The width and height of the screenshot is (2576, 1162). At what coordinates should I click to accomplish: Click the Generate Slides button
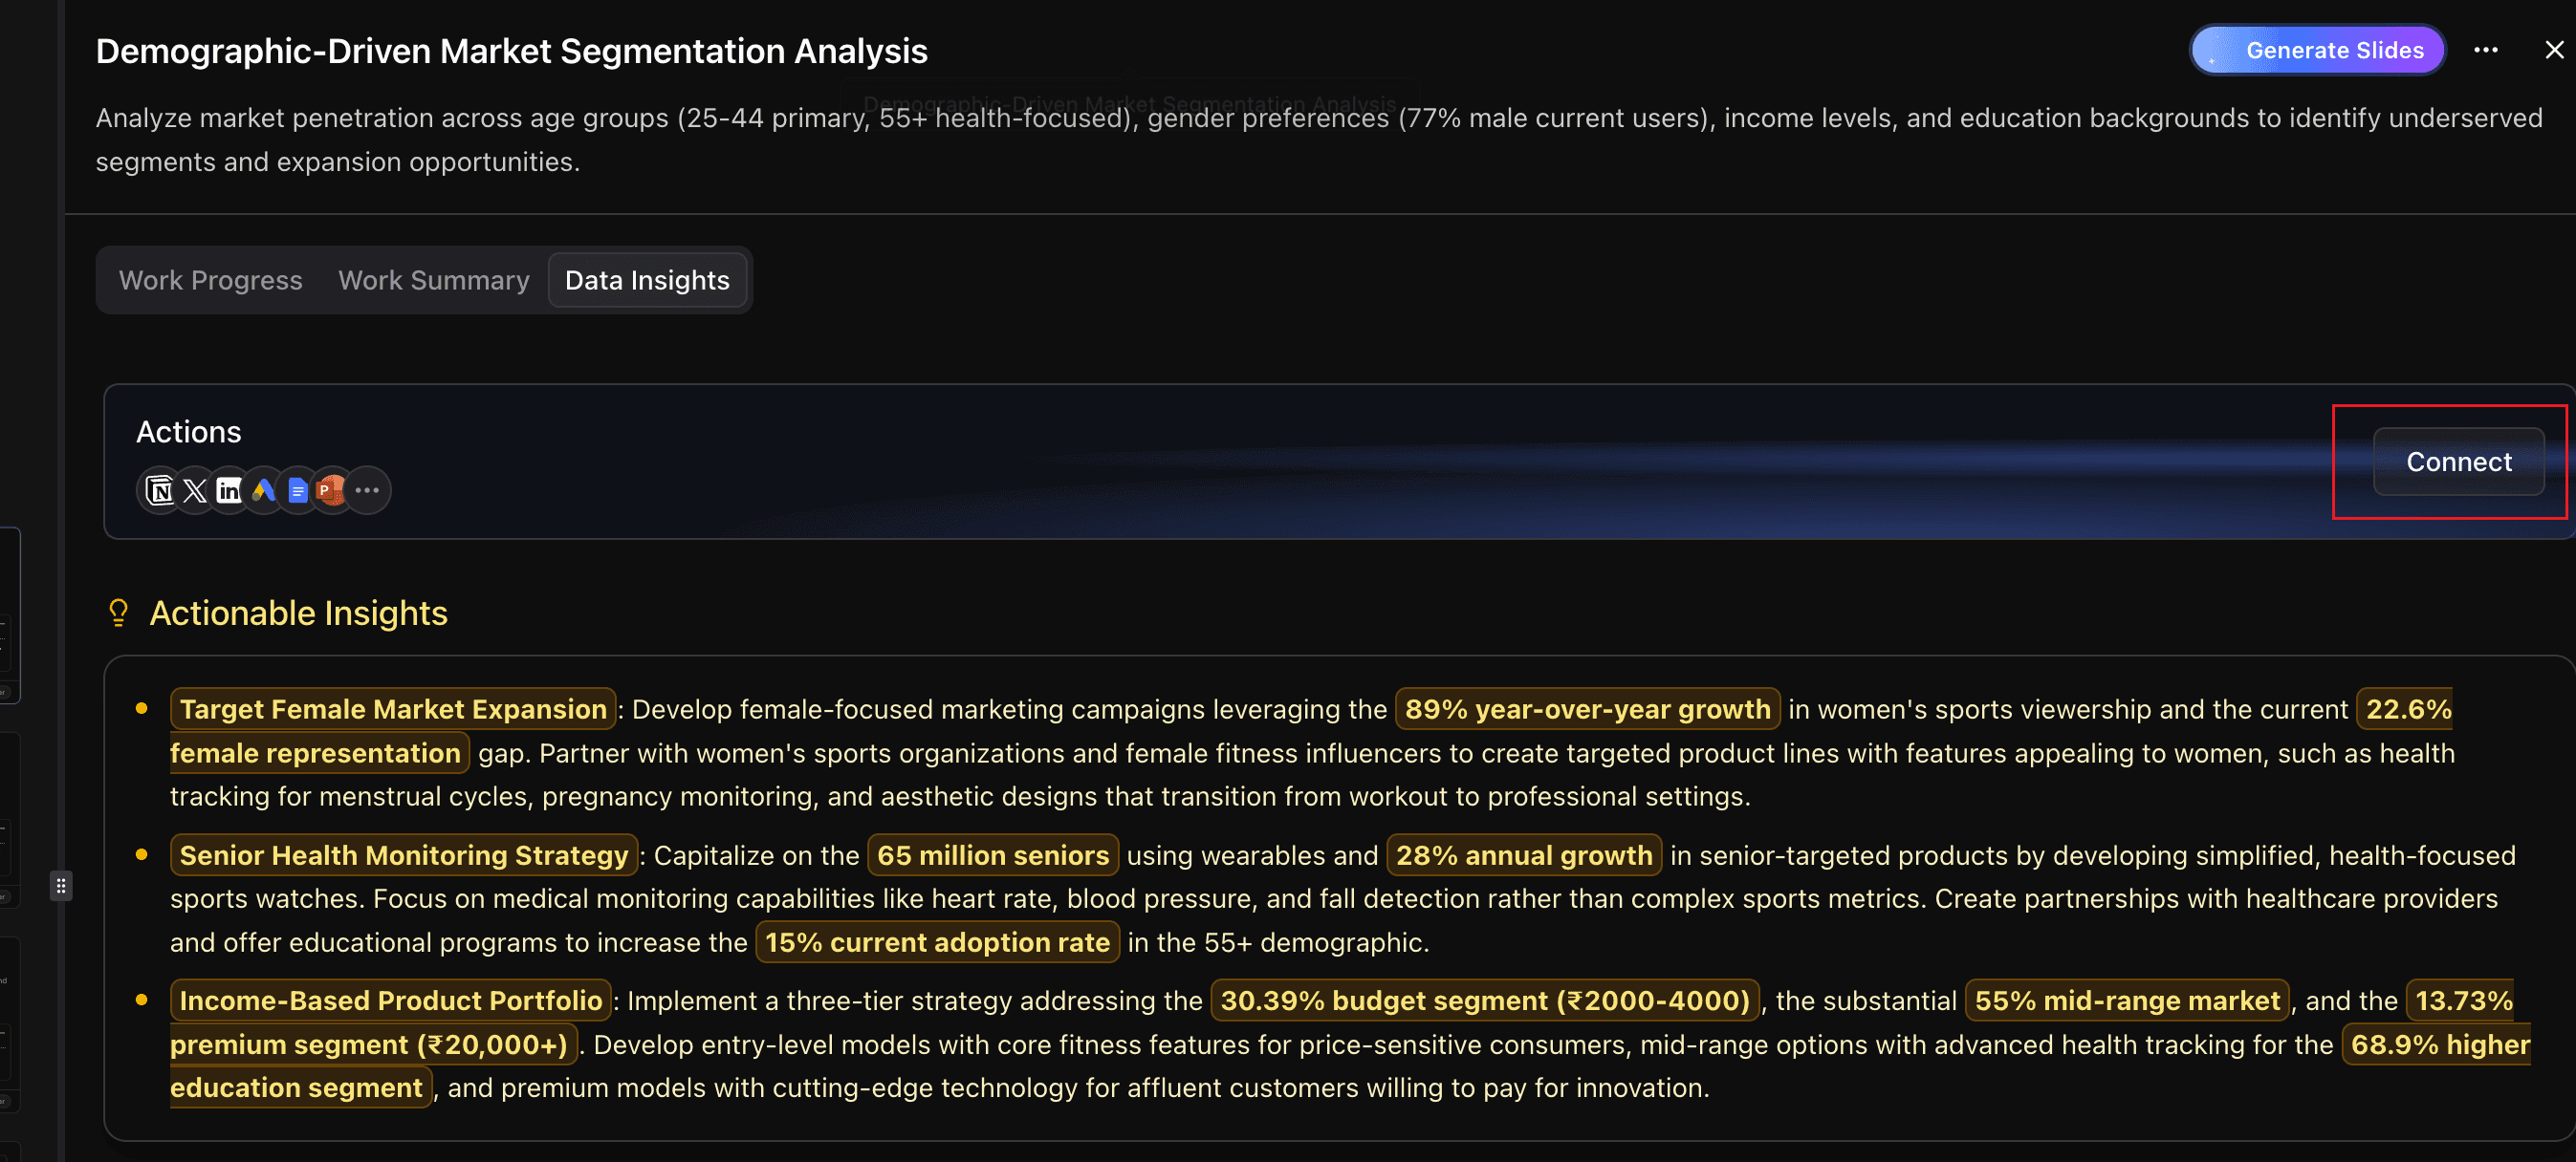click(2317, 50)
